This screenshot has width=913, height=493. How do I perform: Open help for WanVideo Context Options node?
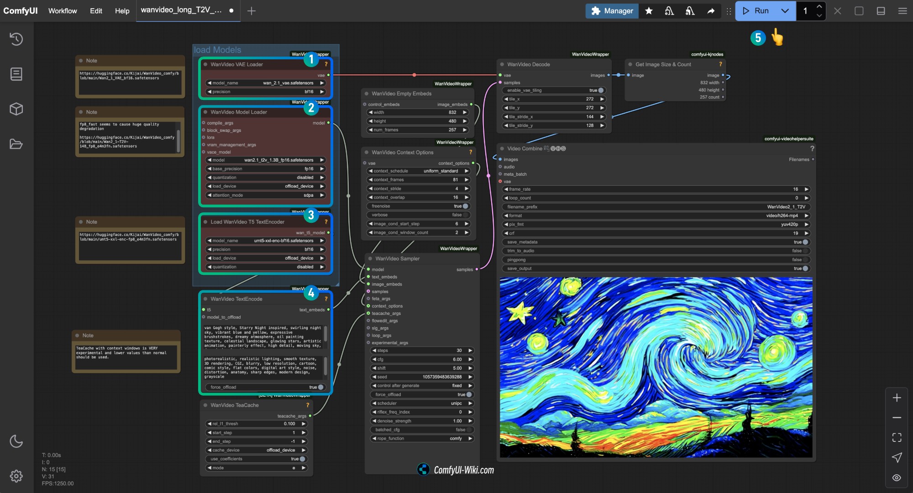click(x=471, y=152)
